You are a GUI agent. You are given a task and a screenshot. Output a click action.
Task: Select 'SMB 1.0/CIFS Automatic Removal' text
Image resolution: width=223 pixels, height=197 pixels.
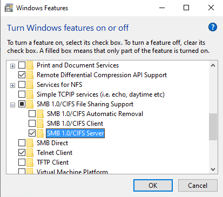(x=95, y=114)
